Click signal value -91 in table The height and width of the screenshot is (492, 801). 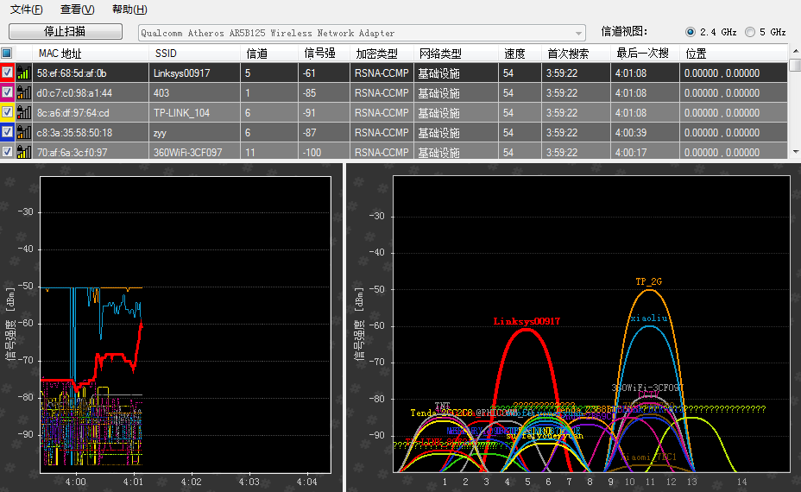309,112
